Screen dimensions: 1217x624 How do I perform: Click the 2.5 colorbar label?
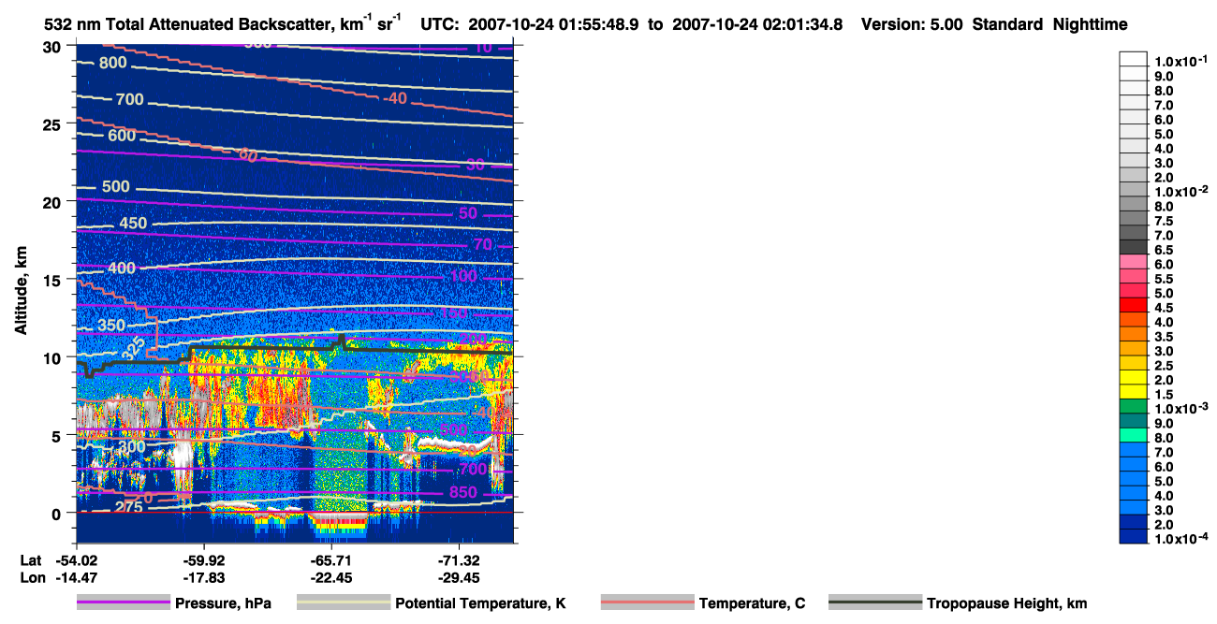[1164, 365]
